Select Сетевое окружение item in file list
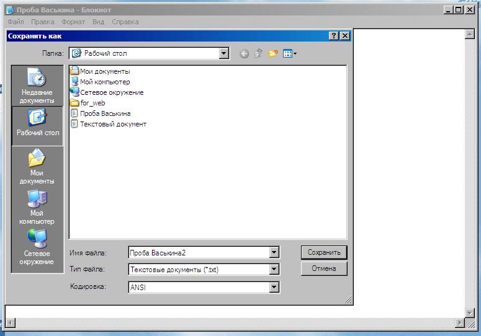481x336 pixels. click(x=107, y=92)
